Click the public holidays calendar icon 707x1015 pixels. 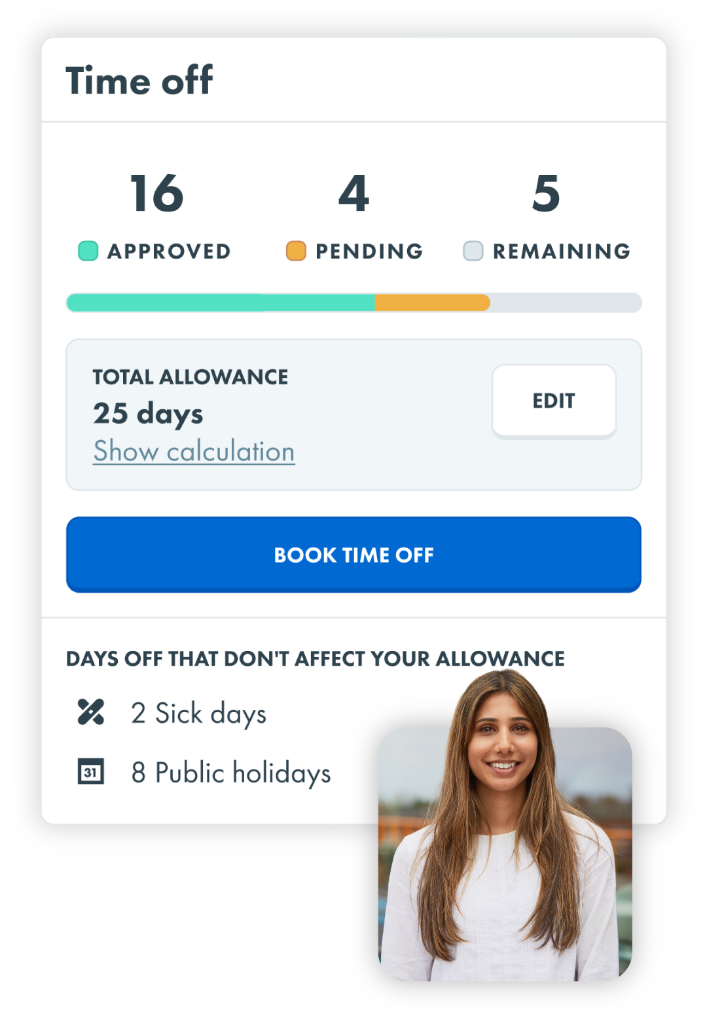pyautogui.click(x=91, y=771)
